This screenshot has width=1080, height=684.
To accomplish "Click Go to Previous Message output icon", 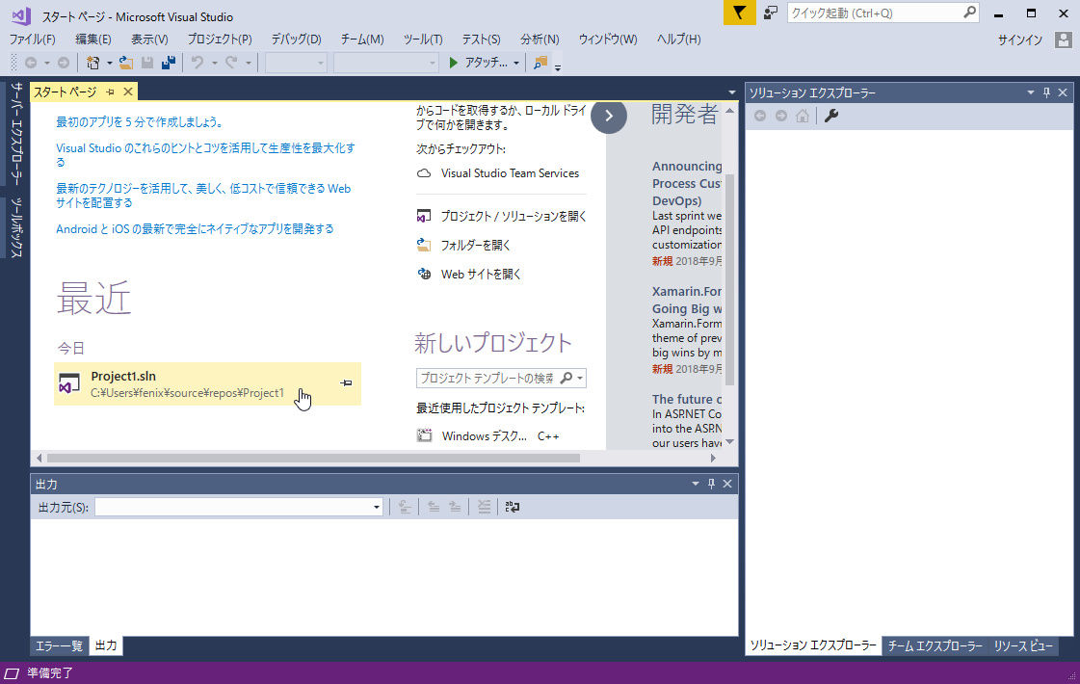I will tap(434, 507).
